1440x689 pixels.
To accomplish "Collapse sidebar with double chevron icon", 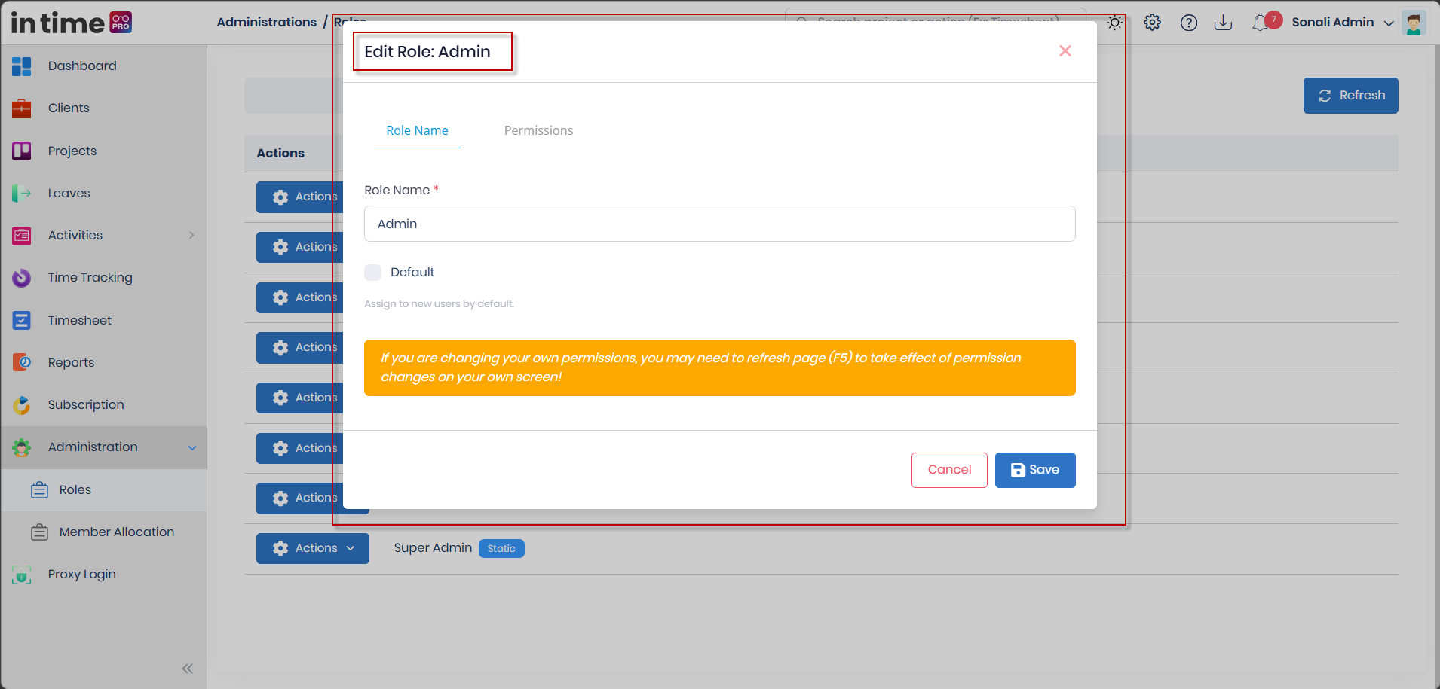I will coord(188,669).
